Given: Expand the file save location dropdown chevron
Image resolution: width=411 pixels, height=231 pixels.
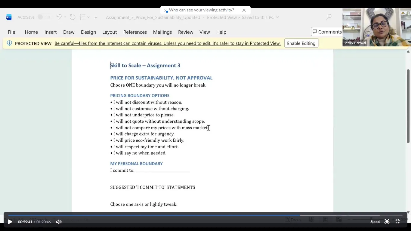Looking at the screenshot, I should (x=277, y=17).
